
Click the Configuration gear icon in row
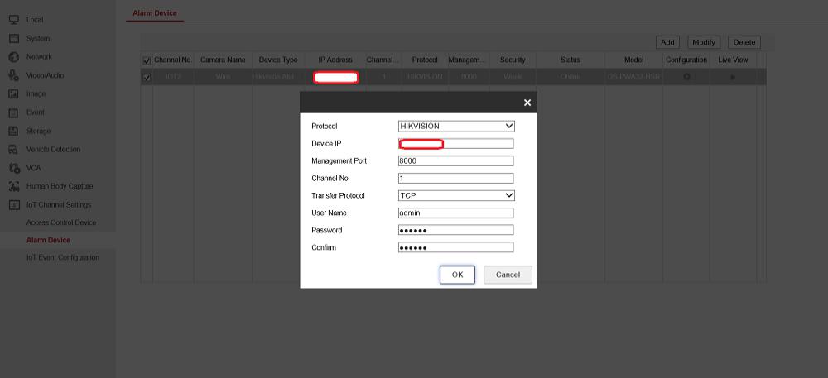click(x=686, y=77)
